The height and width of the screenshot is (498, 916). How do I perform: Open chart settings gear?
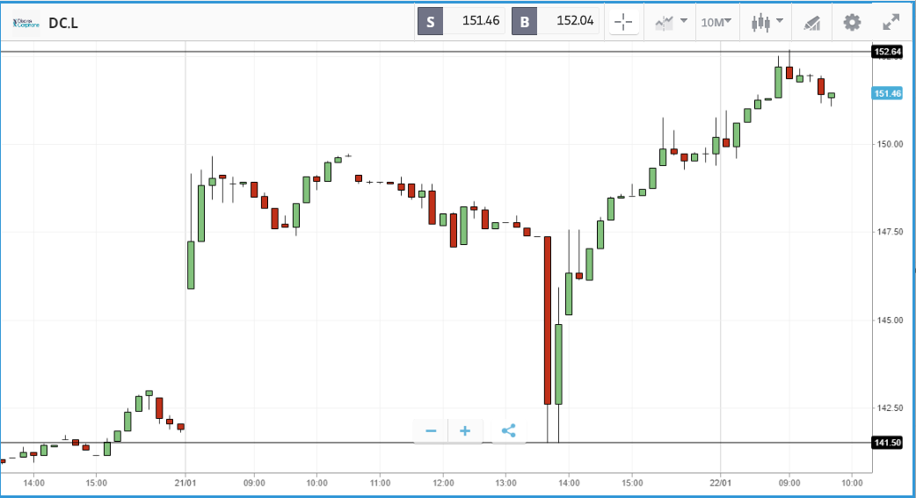(x=852, y=23)
